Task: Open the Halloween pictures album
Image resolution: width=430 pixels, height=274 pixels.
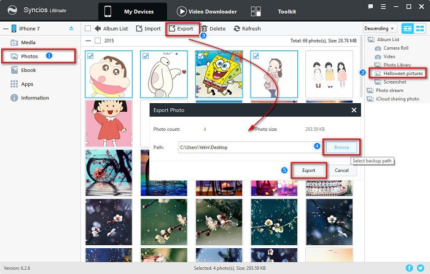Action: point(403,74)
